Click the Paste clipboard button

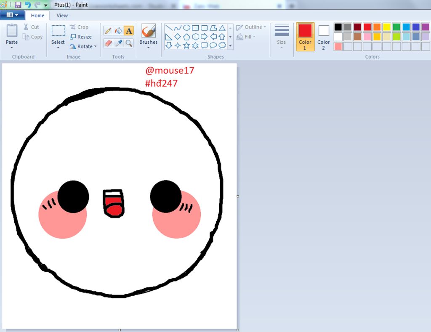pos(11,34)
